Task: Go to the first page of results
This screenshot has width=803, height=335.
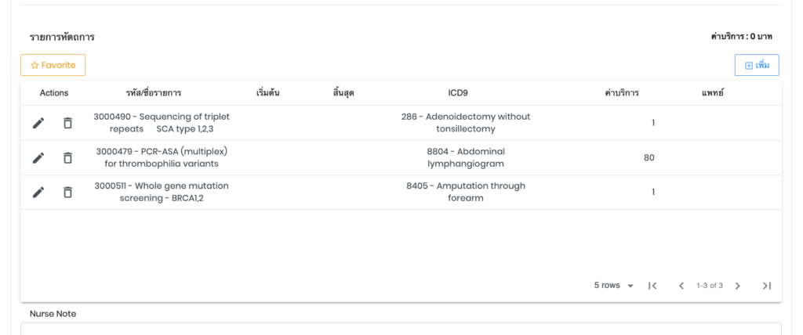Action: click(652, 286)
